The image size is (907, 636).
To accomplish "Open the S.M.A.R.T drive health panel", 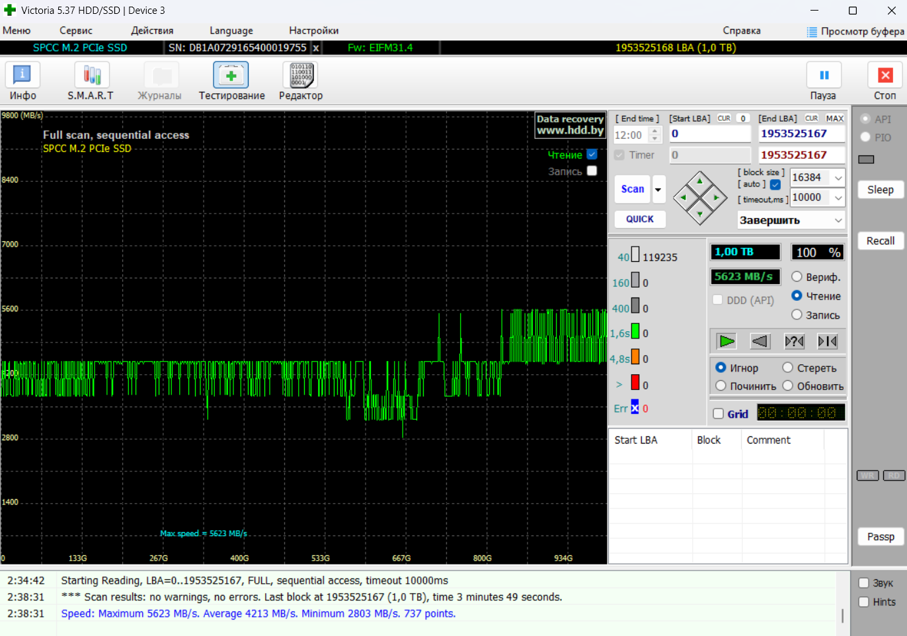I will coord(91,75).
